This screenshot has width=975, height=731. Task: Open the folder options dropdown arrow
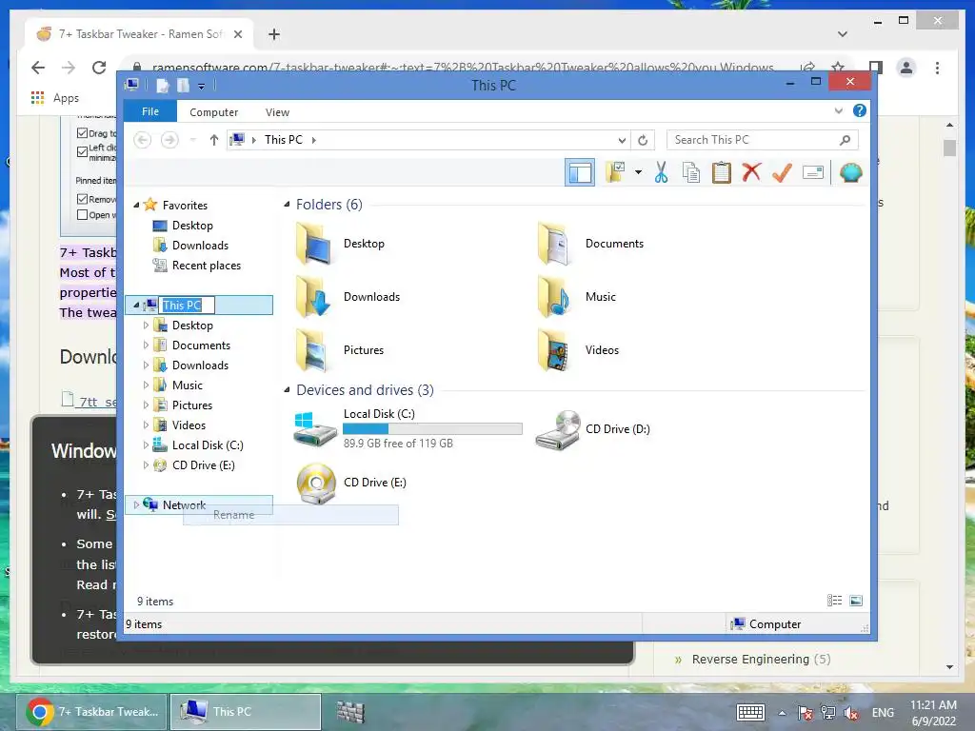pos(638,172)
